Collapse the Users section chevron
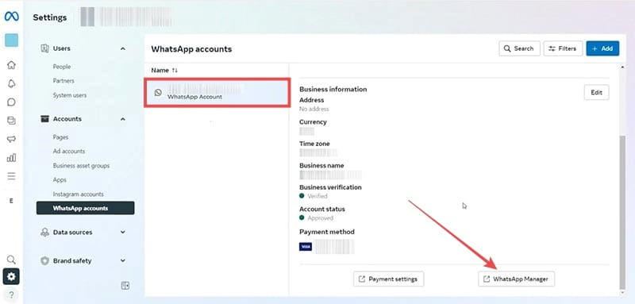The height and width of the screenshot is (304, 635). point(123,48)
